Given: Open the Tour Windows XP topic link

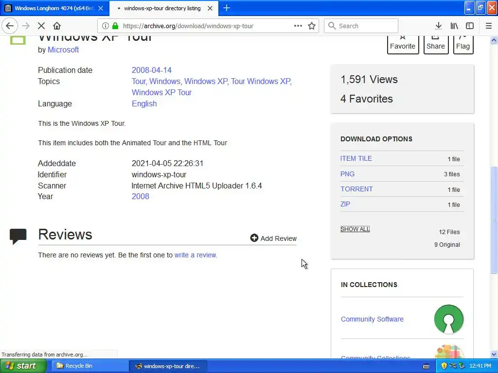Looking at the screenshot, I should [x=261, y=81].
